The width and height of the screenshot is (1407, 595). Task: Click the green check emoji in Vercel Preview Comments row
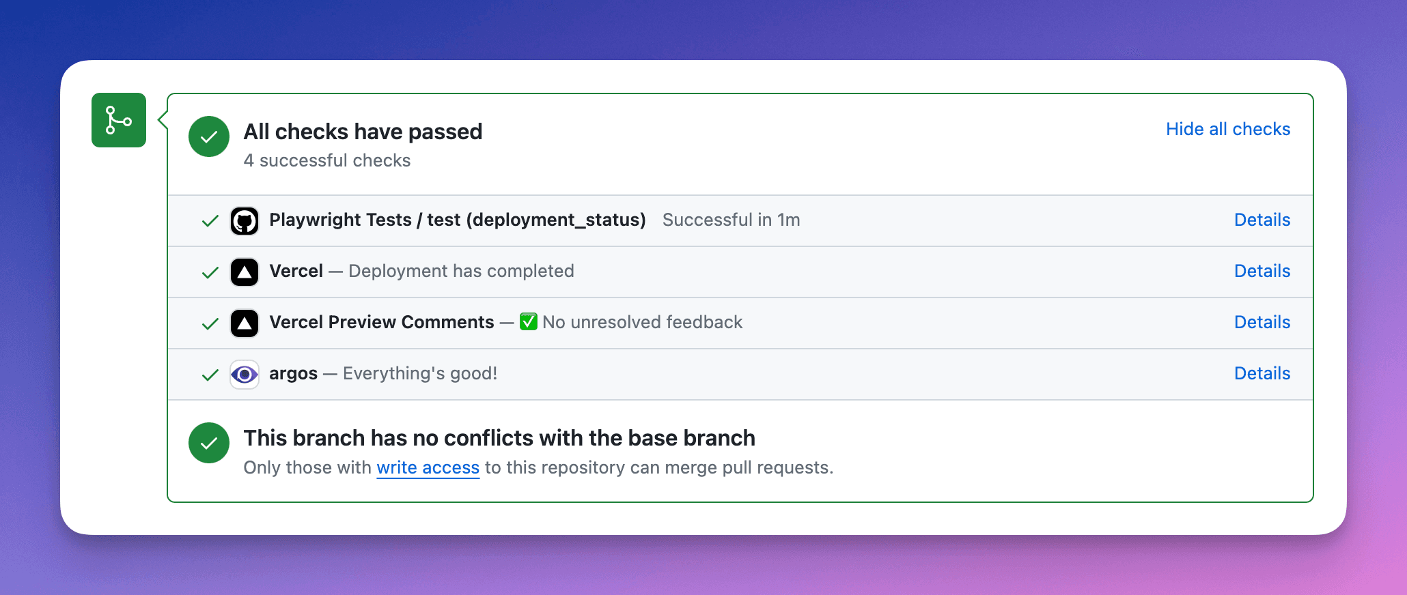528,322
